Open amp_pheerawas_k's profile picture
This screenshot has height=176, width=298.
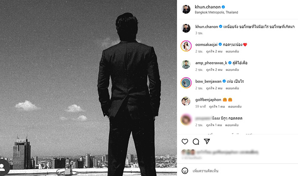pos(186,65)
